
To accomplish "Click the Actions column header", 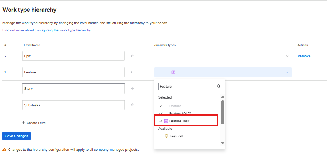I will click(303, 45).
